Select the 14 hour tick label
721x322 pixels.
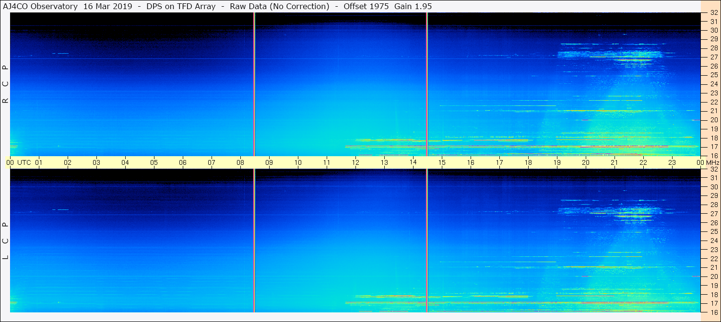pyautogui.click(x=413, y=162)
